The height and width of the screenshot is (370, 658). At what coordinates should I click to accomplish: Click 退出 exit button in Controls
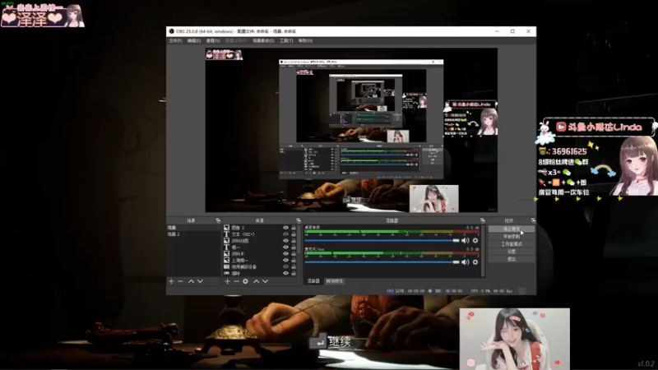coord(511,259)
